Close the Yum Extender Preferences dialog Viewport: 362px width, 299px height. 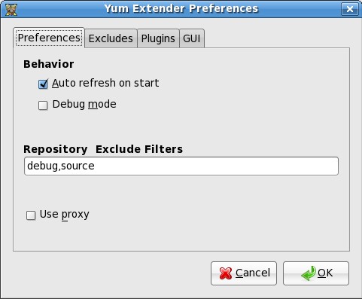pos(350,9)
